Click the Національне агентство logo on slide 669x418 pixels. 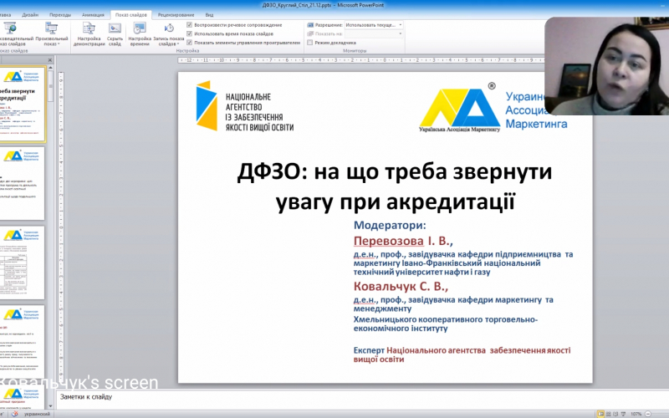coord(245,106)
